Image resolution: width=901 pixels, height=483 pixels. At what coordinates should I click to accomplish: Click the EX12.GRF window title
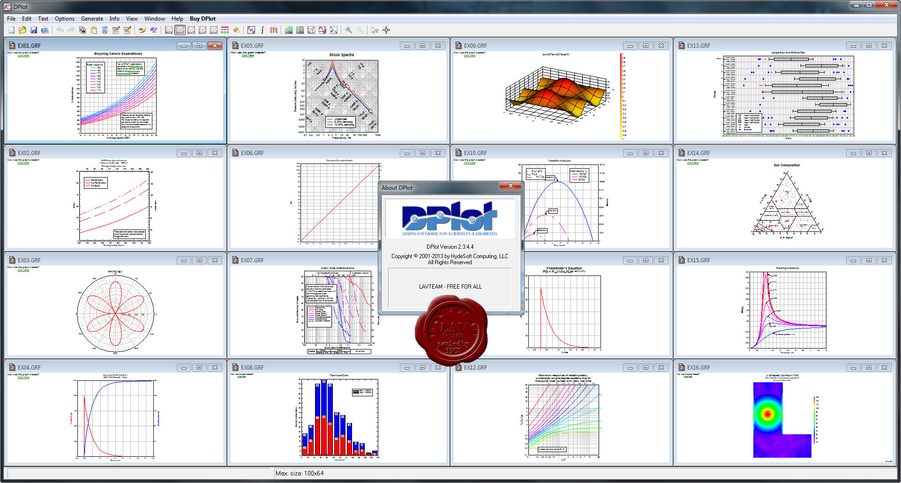[475, 368]
